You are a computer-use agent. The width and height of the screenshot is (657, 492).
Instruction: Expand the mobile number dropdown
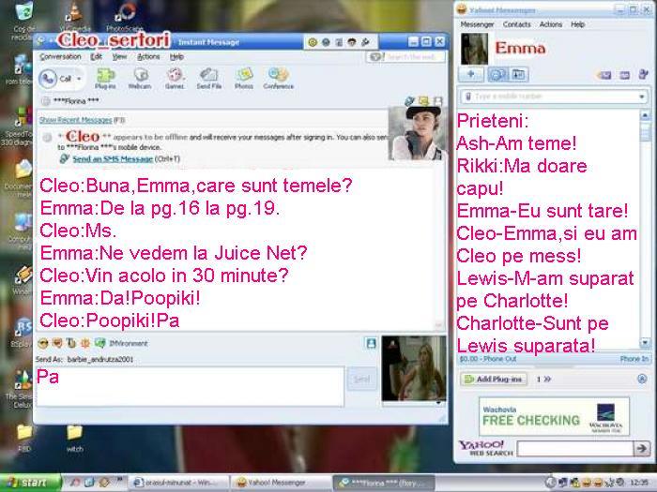click(x=642, y=97)
